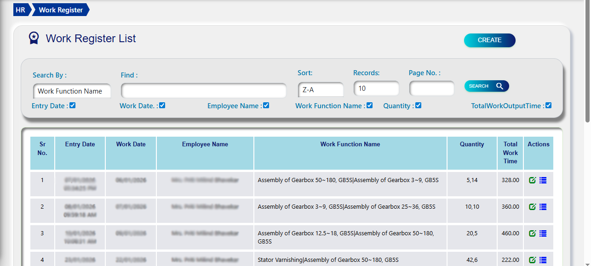Open the Records count selector
591x266 pixels.
pyautogui.click(x=376, y=88)
